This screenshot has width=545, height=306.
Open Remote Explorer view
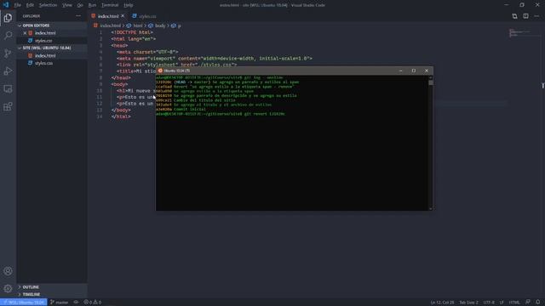coord(8,88)
